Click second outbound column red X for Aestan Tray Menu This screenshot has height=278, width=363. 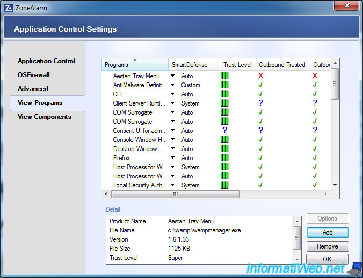tap(315, 76)
